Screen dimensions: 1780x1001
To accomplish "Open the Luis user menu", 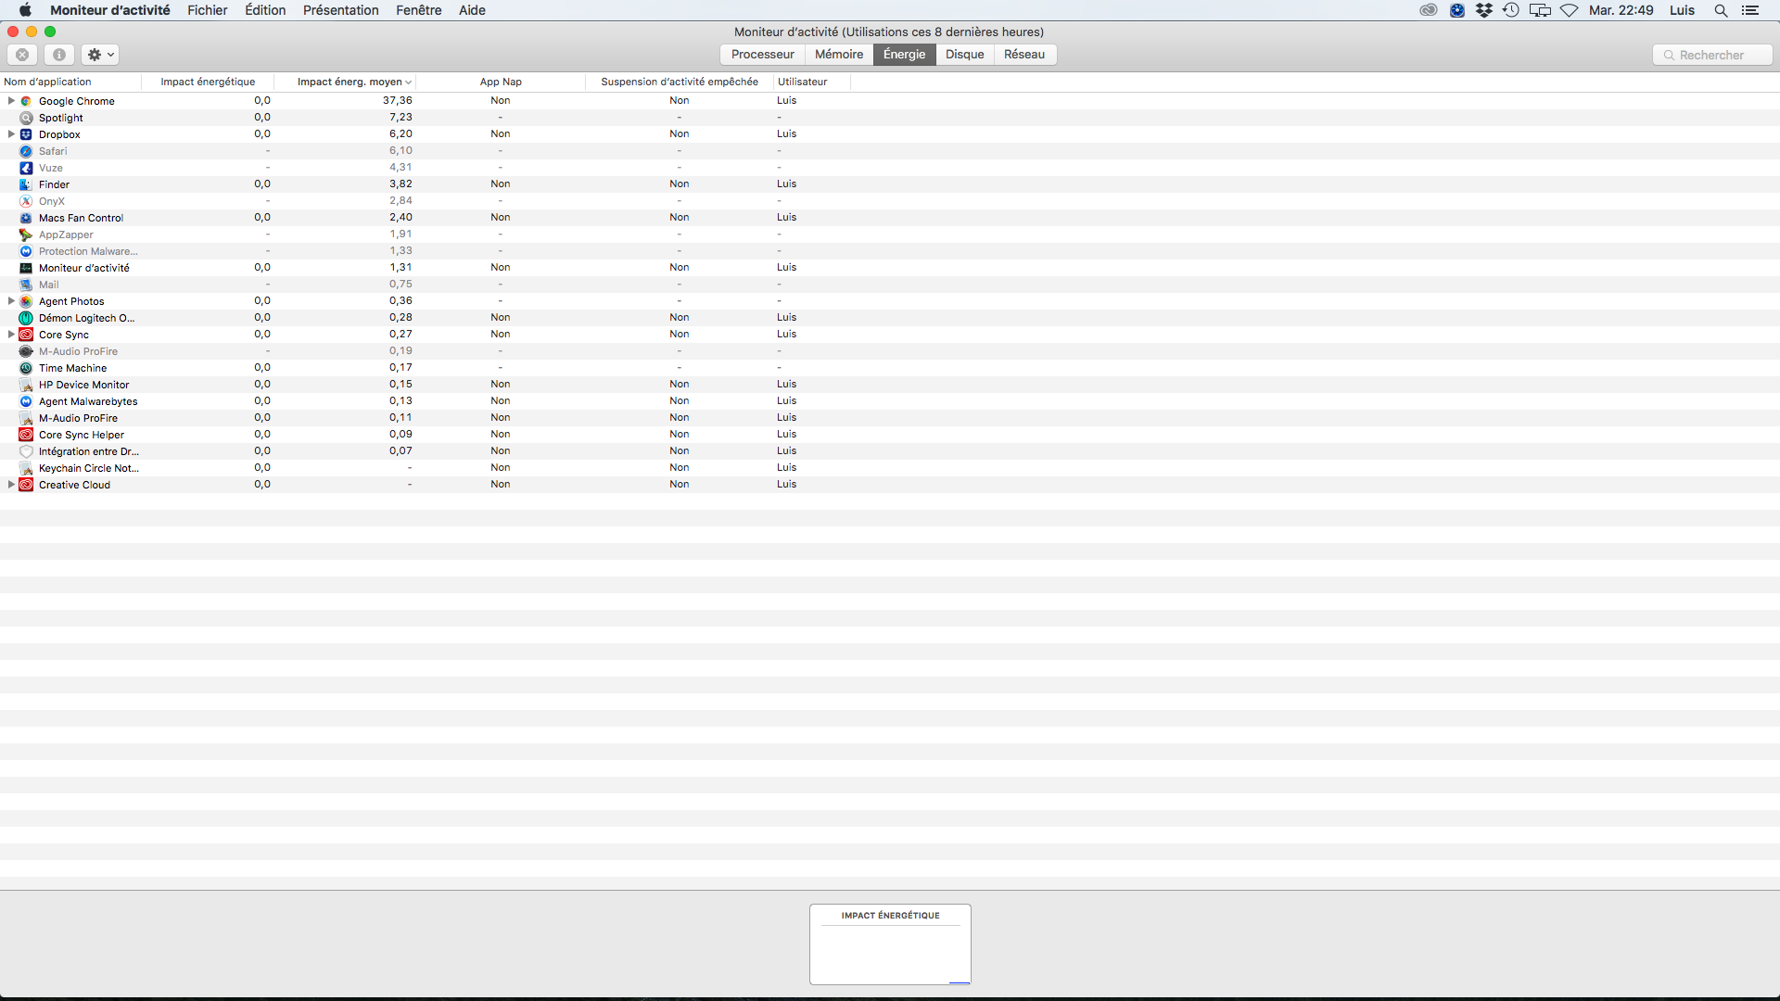I will (1682, 10).
